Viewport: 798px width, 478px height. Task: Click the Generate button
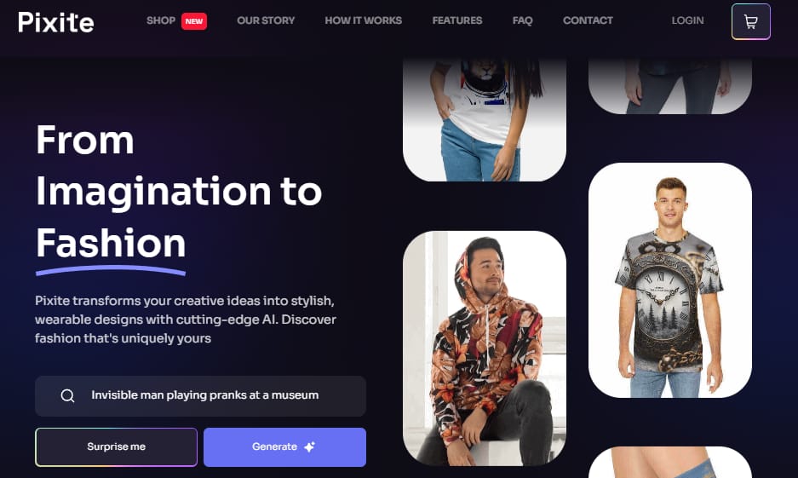(x=284, y=447)
